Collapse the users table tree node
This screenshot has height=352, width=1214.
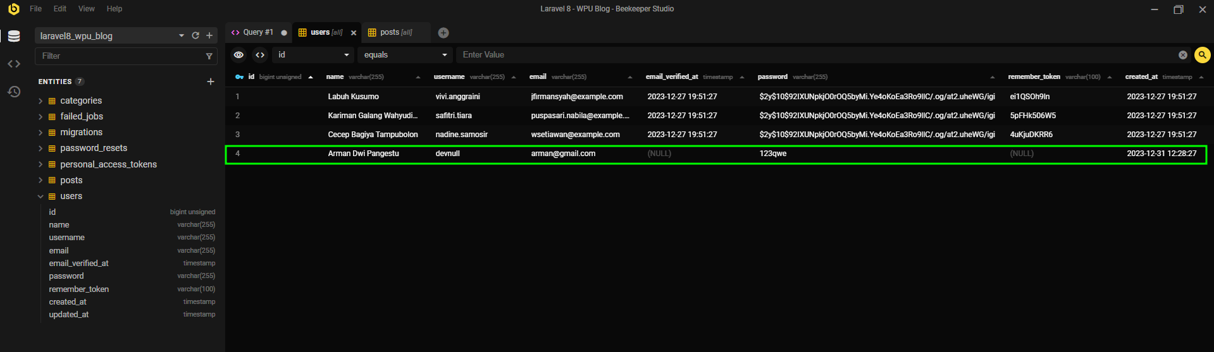(40, 197)
